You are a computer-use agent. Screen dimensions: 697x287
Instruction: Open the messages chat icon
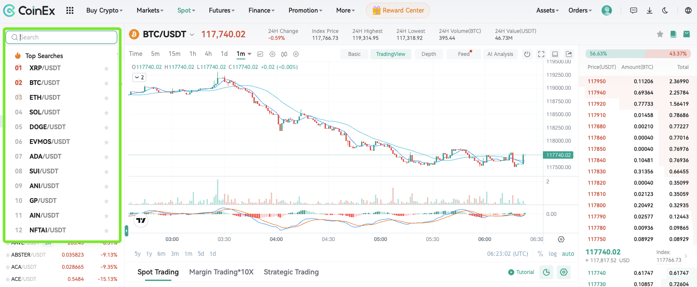pos(634,10)
